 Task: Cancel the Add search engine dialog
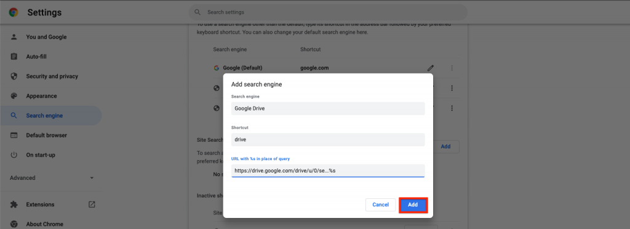(380, 205)
